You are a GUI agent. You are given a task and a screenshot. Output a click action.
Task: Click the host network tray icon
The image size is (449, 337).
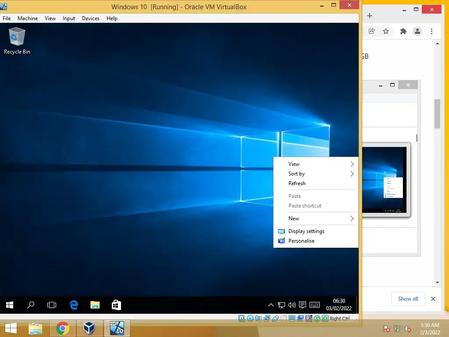pos(397,328)
